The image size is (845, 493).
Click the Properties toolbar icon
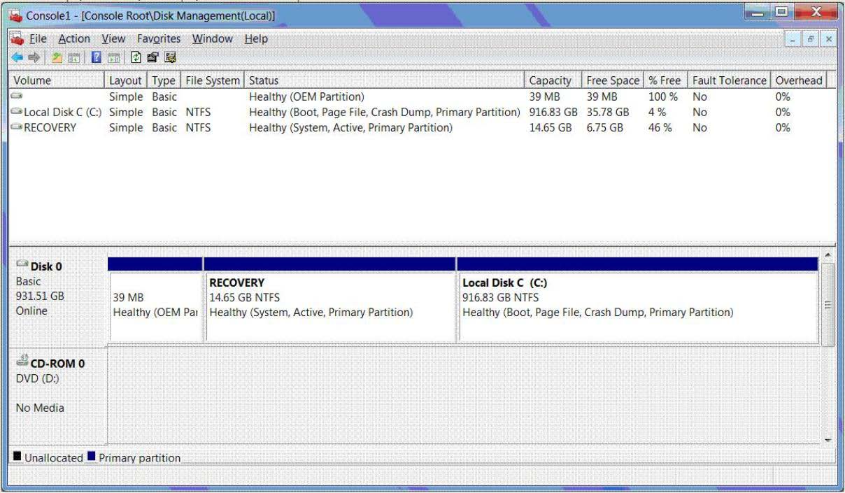pyautogui.click(x=153, y=57)
